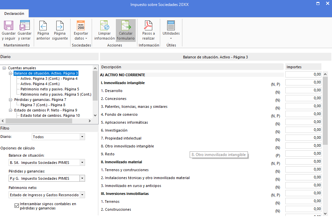Viewport: 332px width, 217px height.
Task: Click Importes column header
Action: pos(303,67)
